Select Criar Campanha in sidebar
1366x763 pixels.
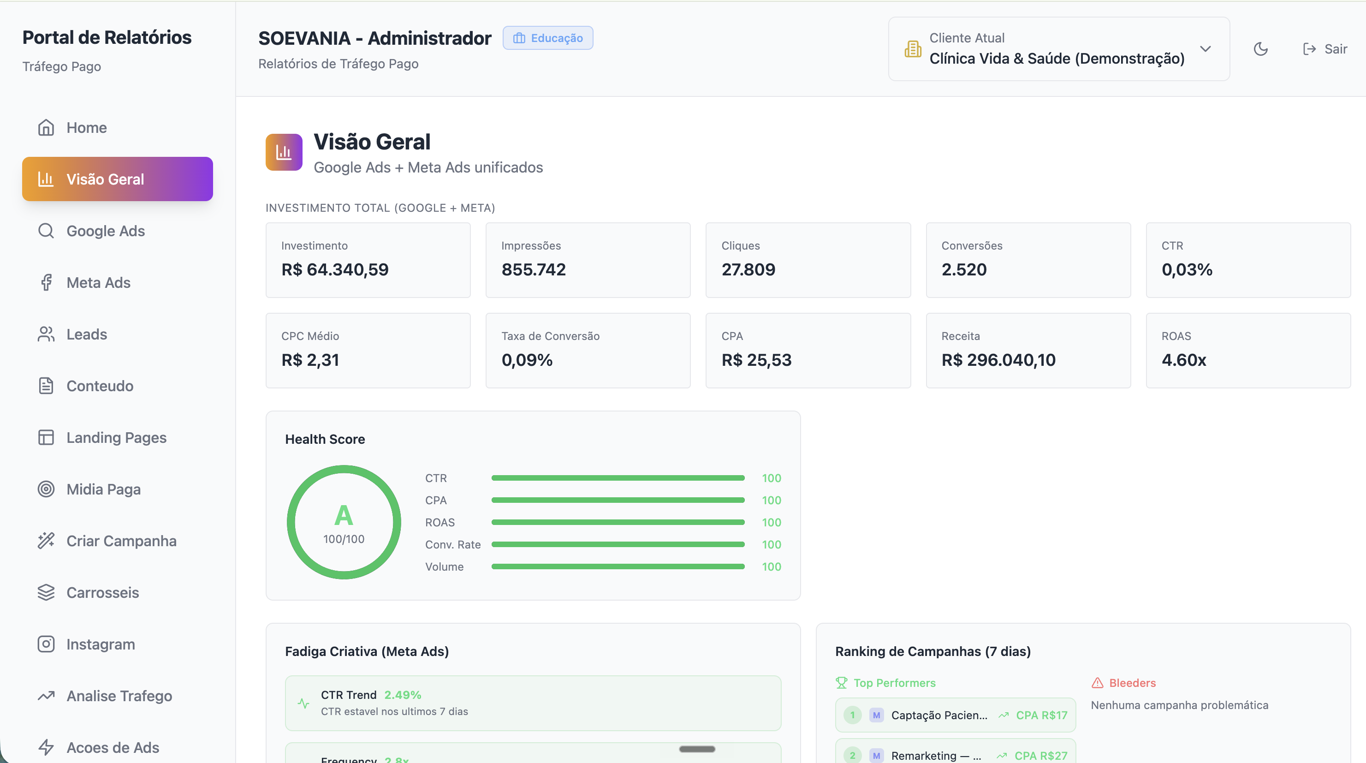117,541
